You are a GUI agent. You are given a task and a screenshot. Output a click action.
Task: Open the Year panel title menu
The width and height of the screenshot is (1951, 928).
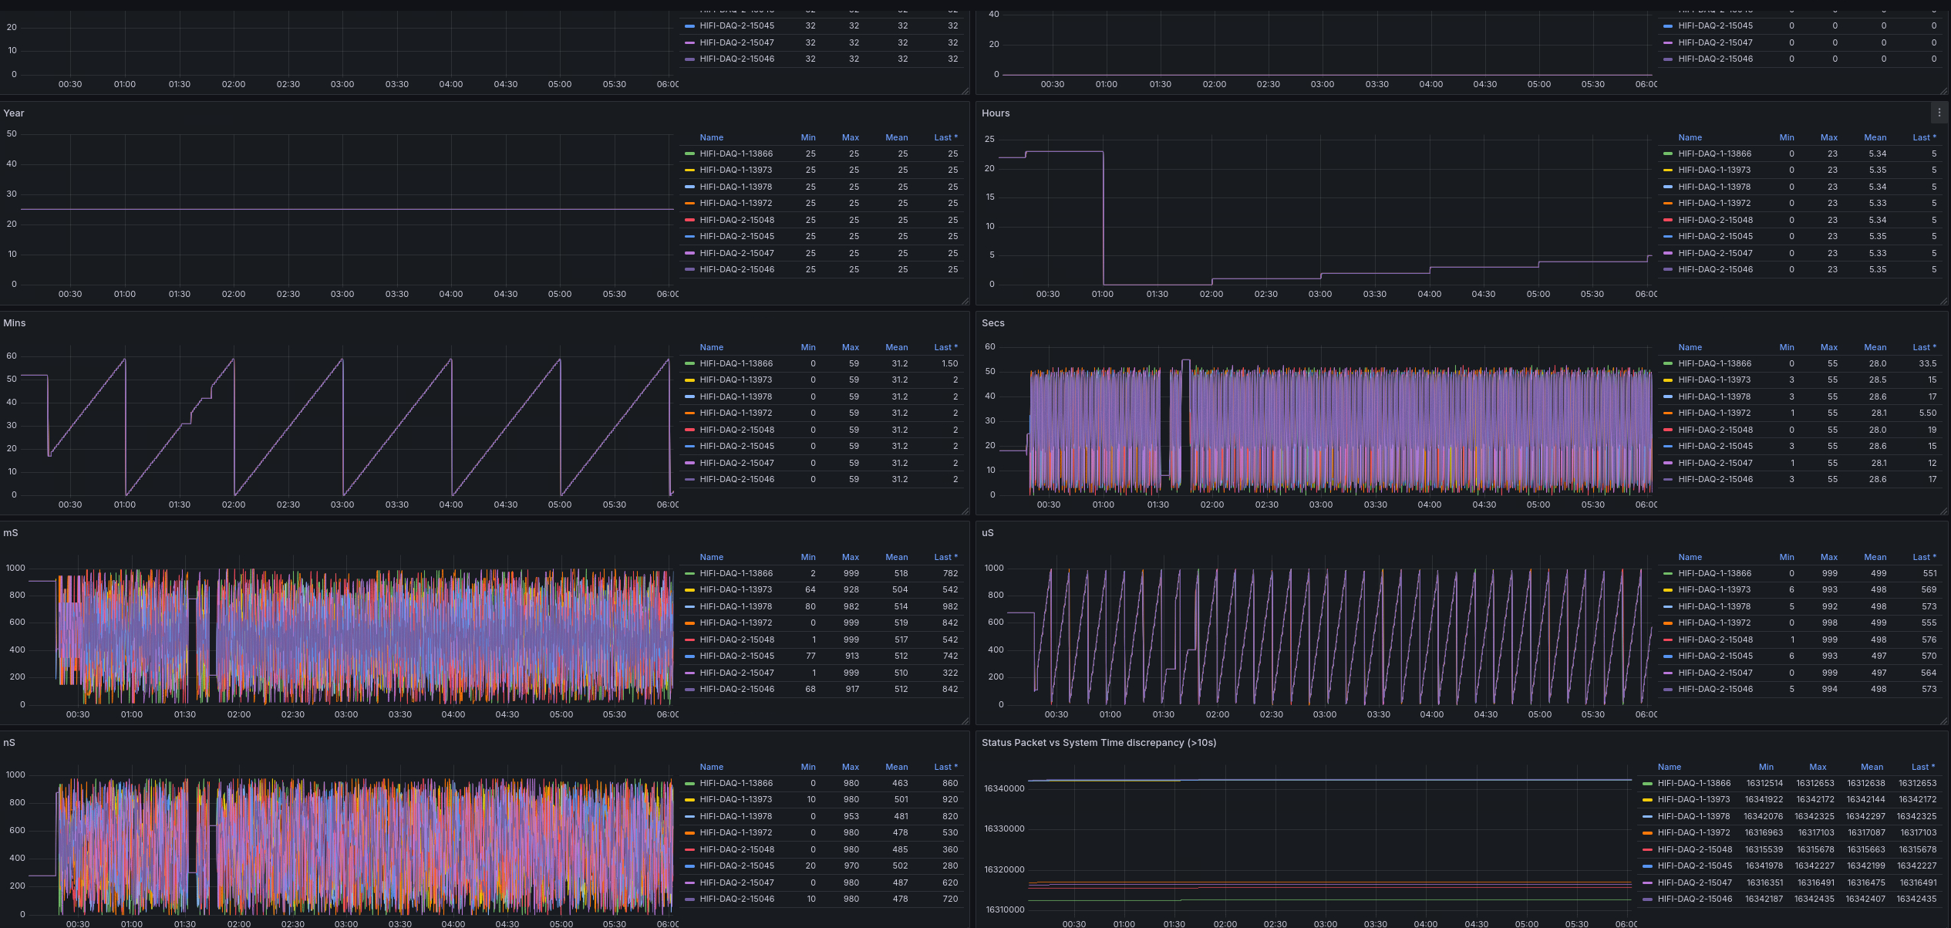14,113
